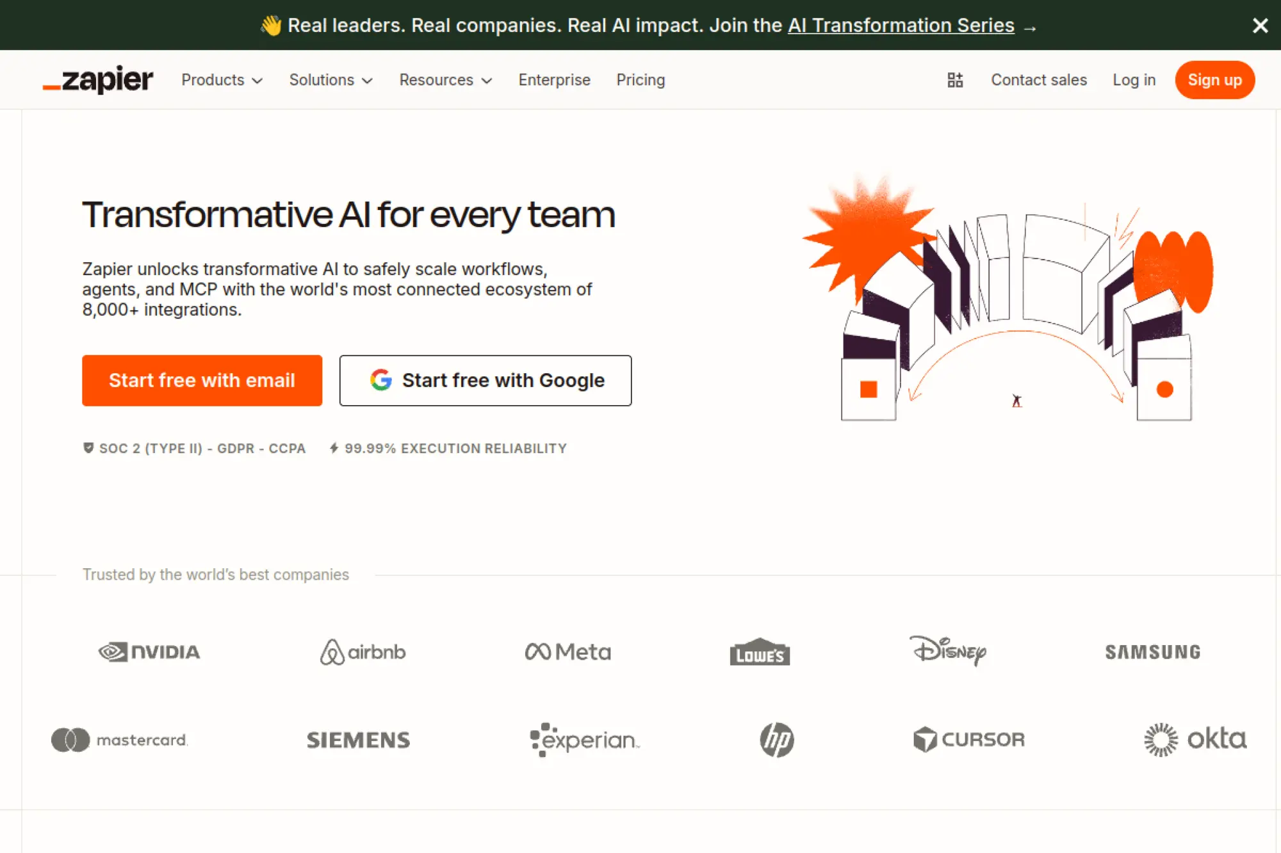Image resolution: width=1281 pixels, height=853 pixels.
Task: Select the Airbnb company logo
Action: [363, 652]
